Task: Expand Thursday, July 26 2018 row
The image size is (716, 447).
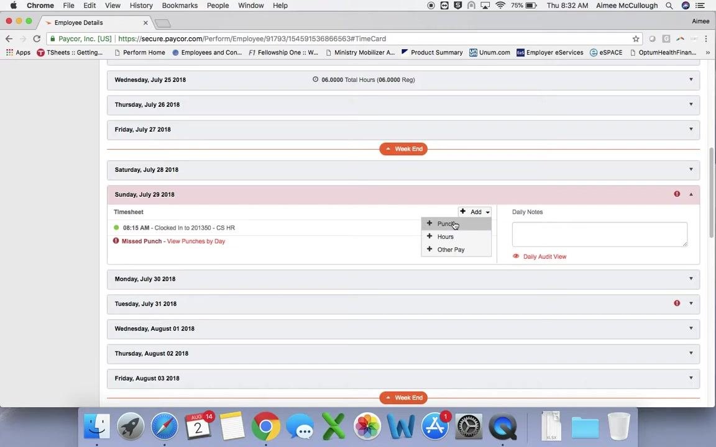Action: [403, 104]
